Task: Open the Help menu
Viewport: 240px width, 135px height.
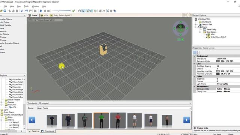Action: (x=44, y=6)
